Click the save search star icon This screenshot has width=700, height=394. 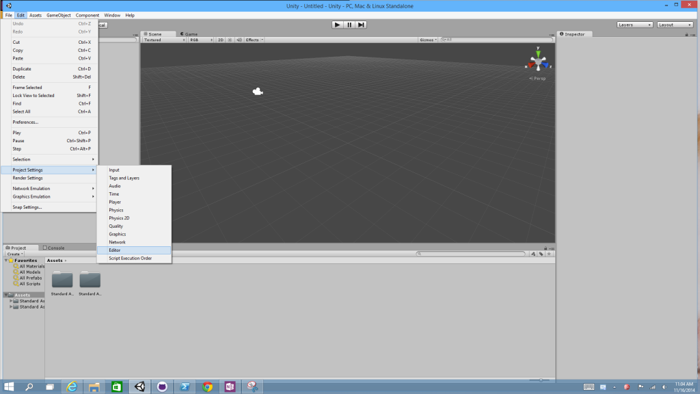tap(549, 254)
